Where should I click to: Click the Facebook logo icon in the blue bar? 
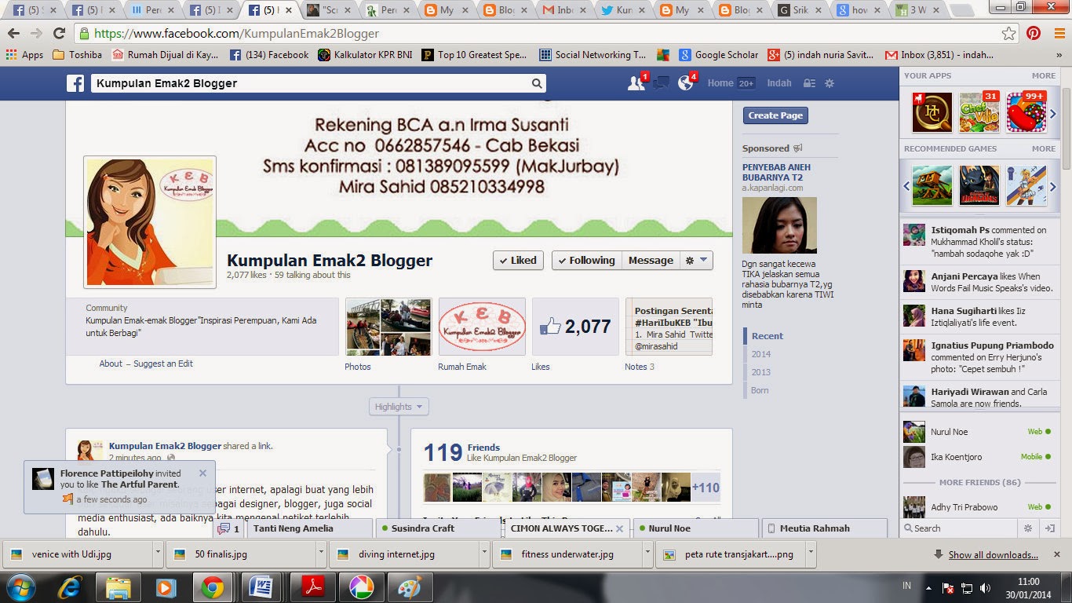click(x=75, y=83)
